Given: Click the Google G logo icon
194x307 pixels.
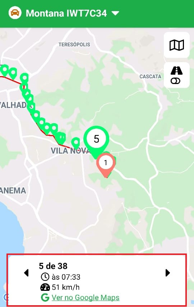Looking at the screenshot, I should coord(45,298).
